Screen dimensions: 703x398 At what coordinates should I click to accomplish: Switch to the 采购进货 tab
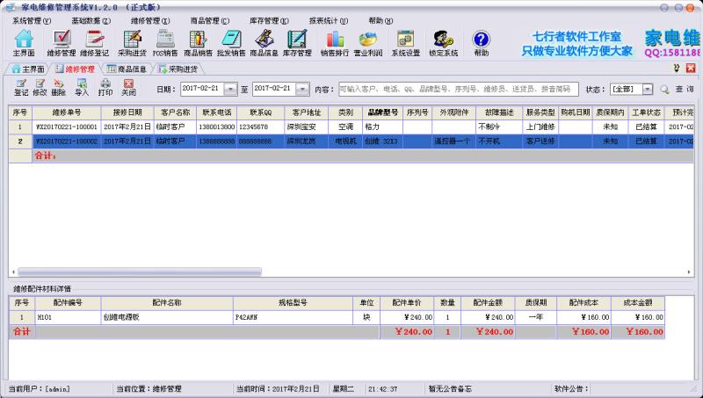pyautogui.click(x=178, y=69)
